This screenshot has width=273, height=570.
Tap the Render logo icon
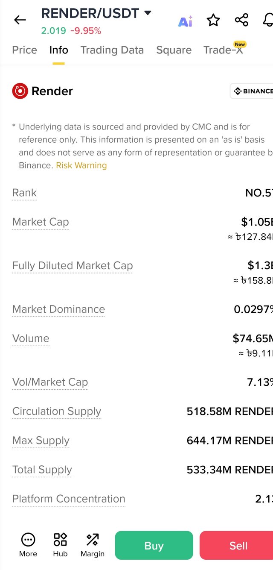(20, 91)
